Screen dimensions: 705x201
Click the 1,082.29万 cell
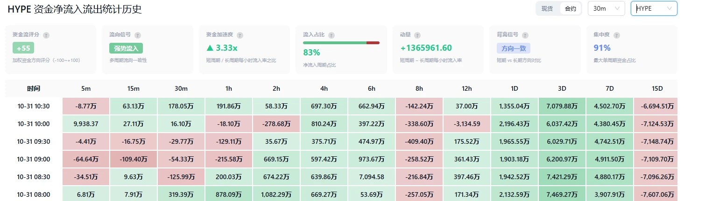click(x=276, y=194)
